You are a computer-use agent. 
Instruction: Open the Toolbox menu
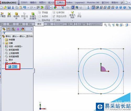[x=69, y=3]
